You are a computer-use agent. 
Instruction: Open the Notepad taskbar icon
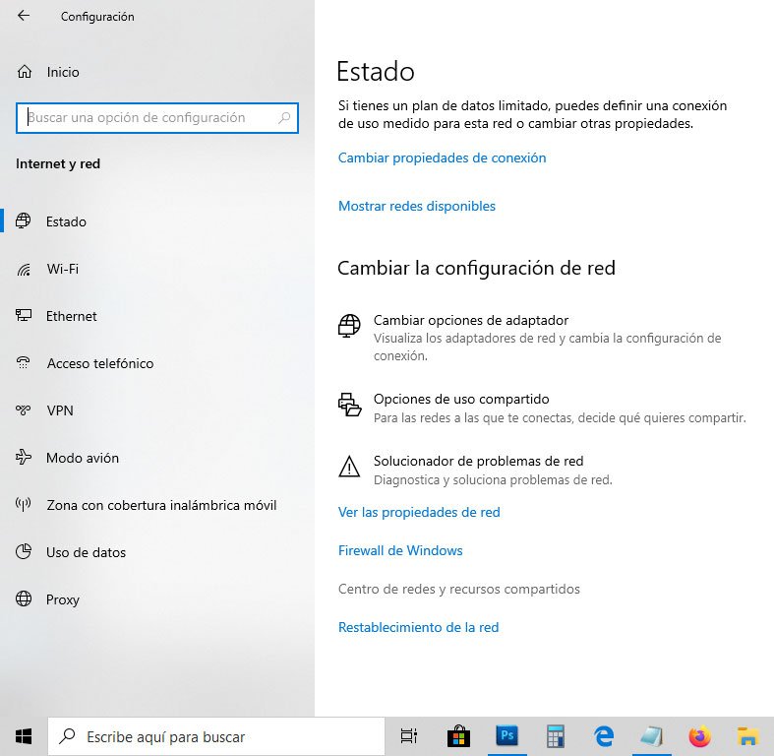pyautogui.click(x=652, y=736)
